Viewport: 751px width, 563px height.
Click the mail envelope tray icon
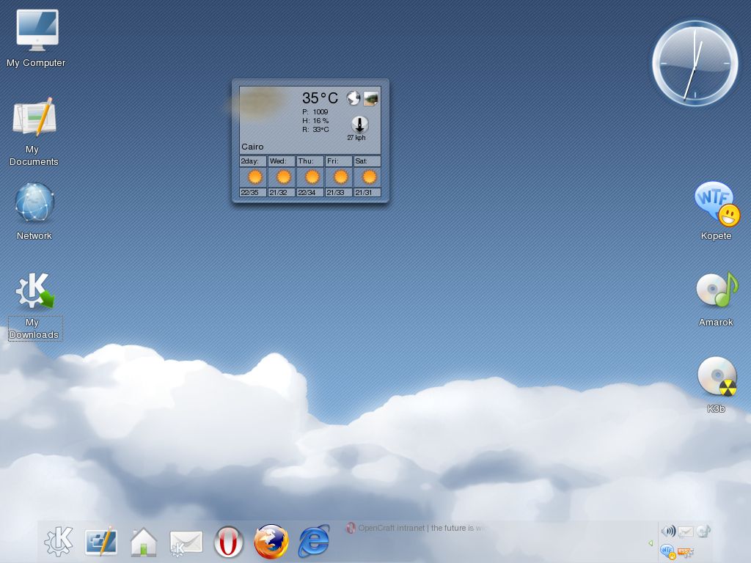click(x=686, y=531)
